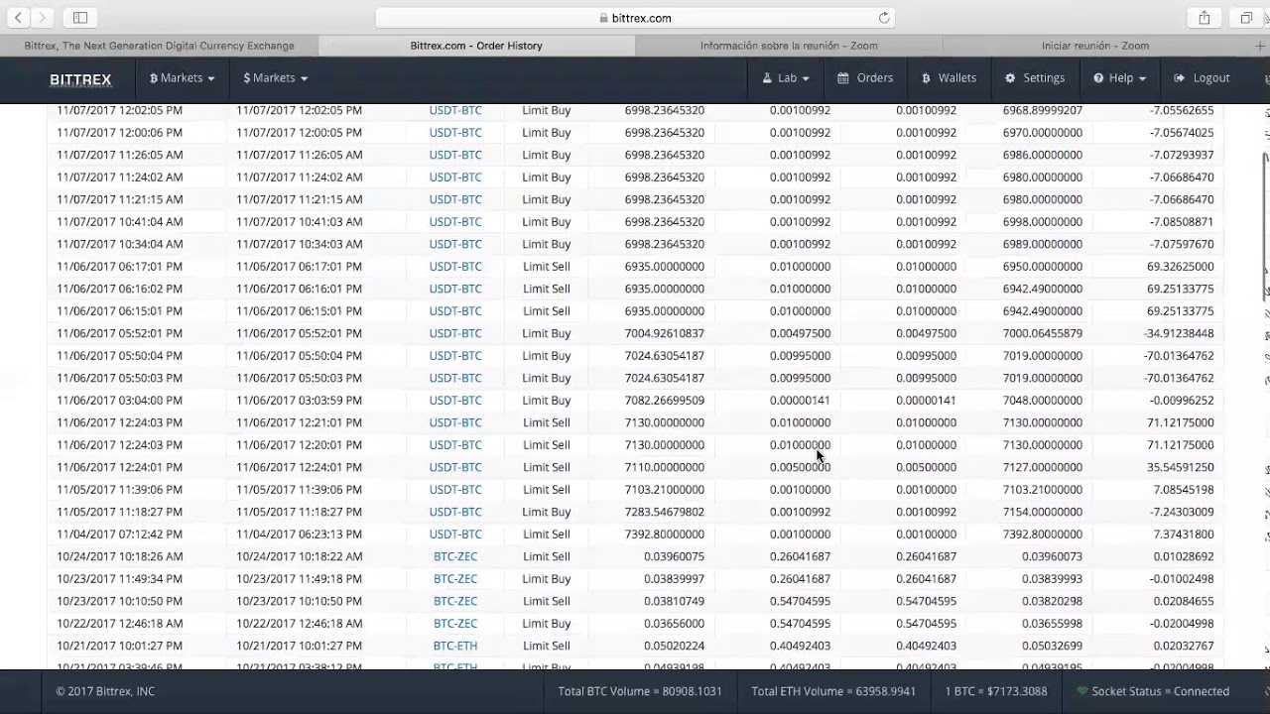Click the Total BTC Volume footer entry
Image resolution: width=1270 pixels, height=714 pixels.
(x=640, y=691)
